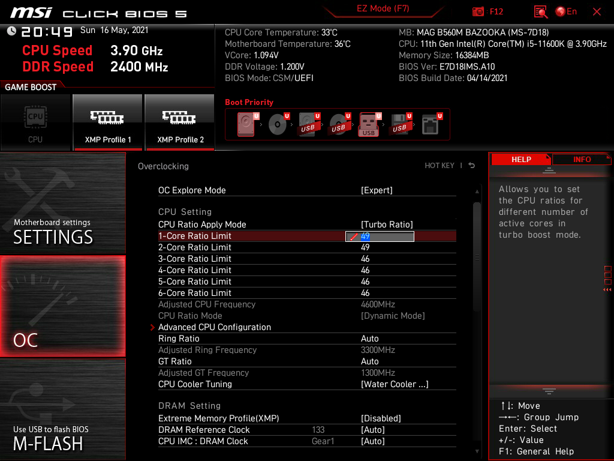Click the Boot Priority heading
The height and width of the screenshot is (461, 614).
[x=249, y=102]
